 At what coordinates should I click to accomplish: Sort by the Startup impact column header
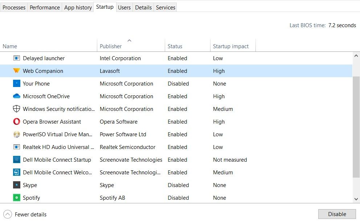[231, 46]
